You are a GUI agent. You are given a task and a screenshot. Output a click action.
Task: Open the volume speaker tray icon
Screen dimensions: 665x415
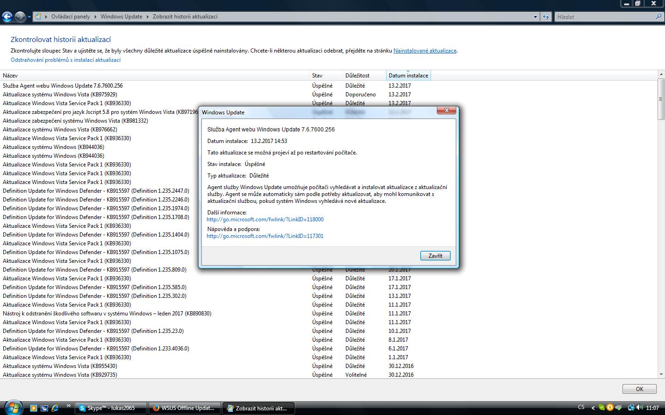click(x=640, y=408)
